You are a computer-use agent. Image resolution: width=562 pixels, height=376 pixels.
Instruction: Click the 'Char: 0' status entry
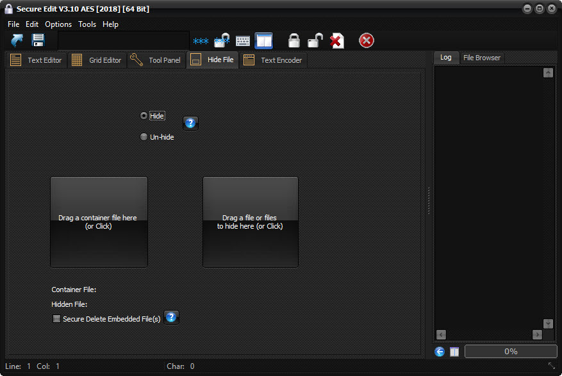tap(181, 366)
